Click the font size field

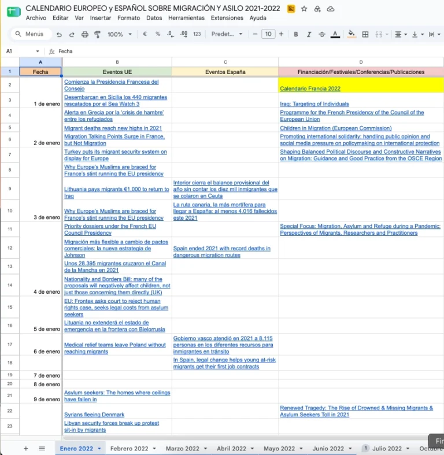click(x=268, y=34)
